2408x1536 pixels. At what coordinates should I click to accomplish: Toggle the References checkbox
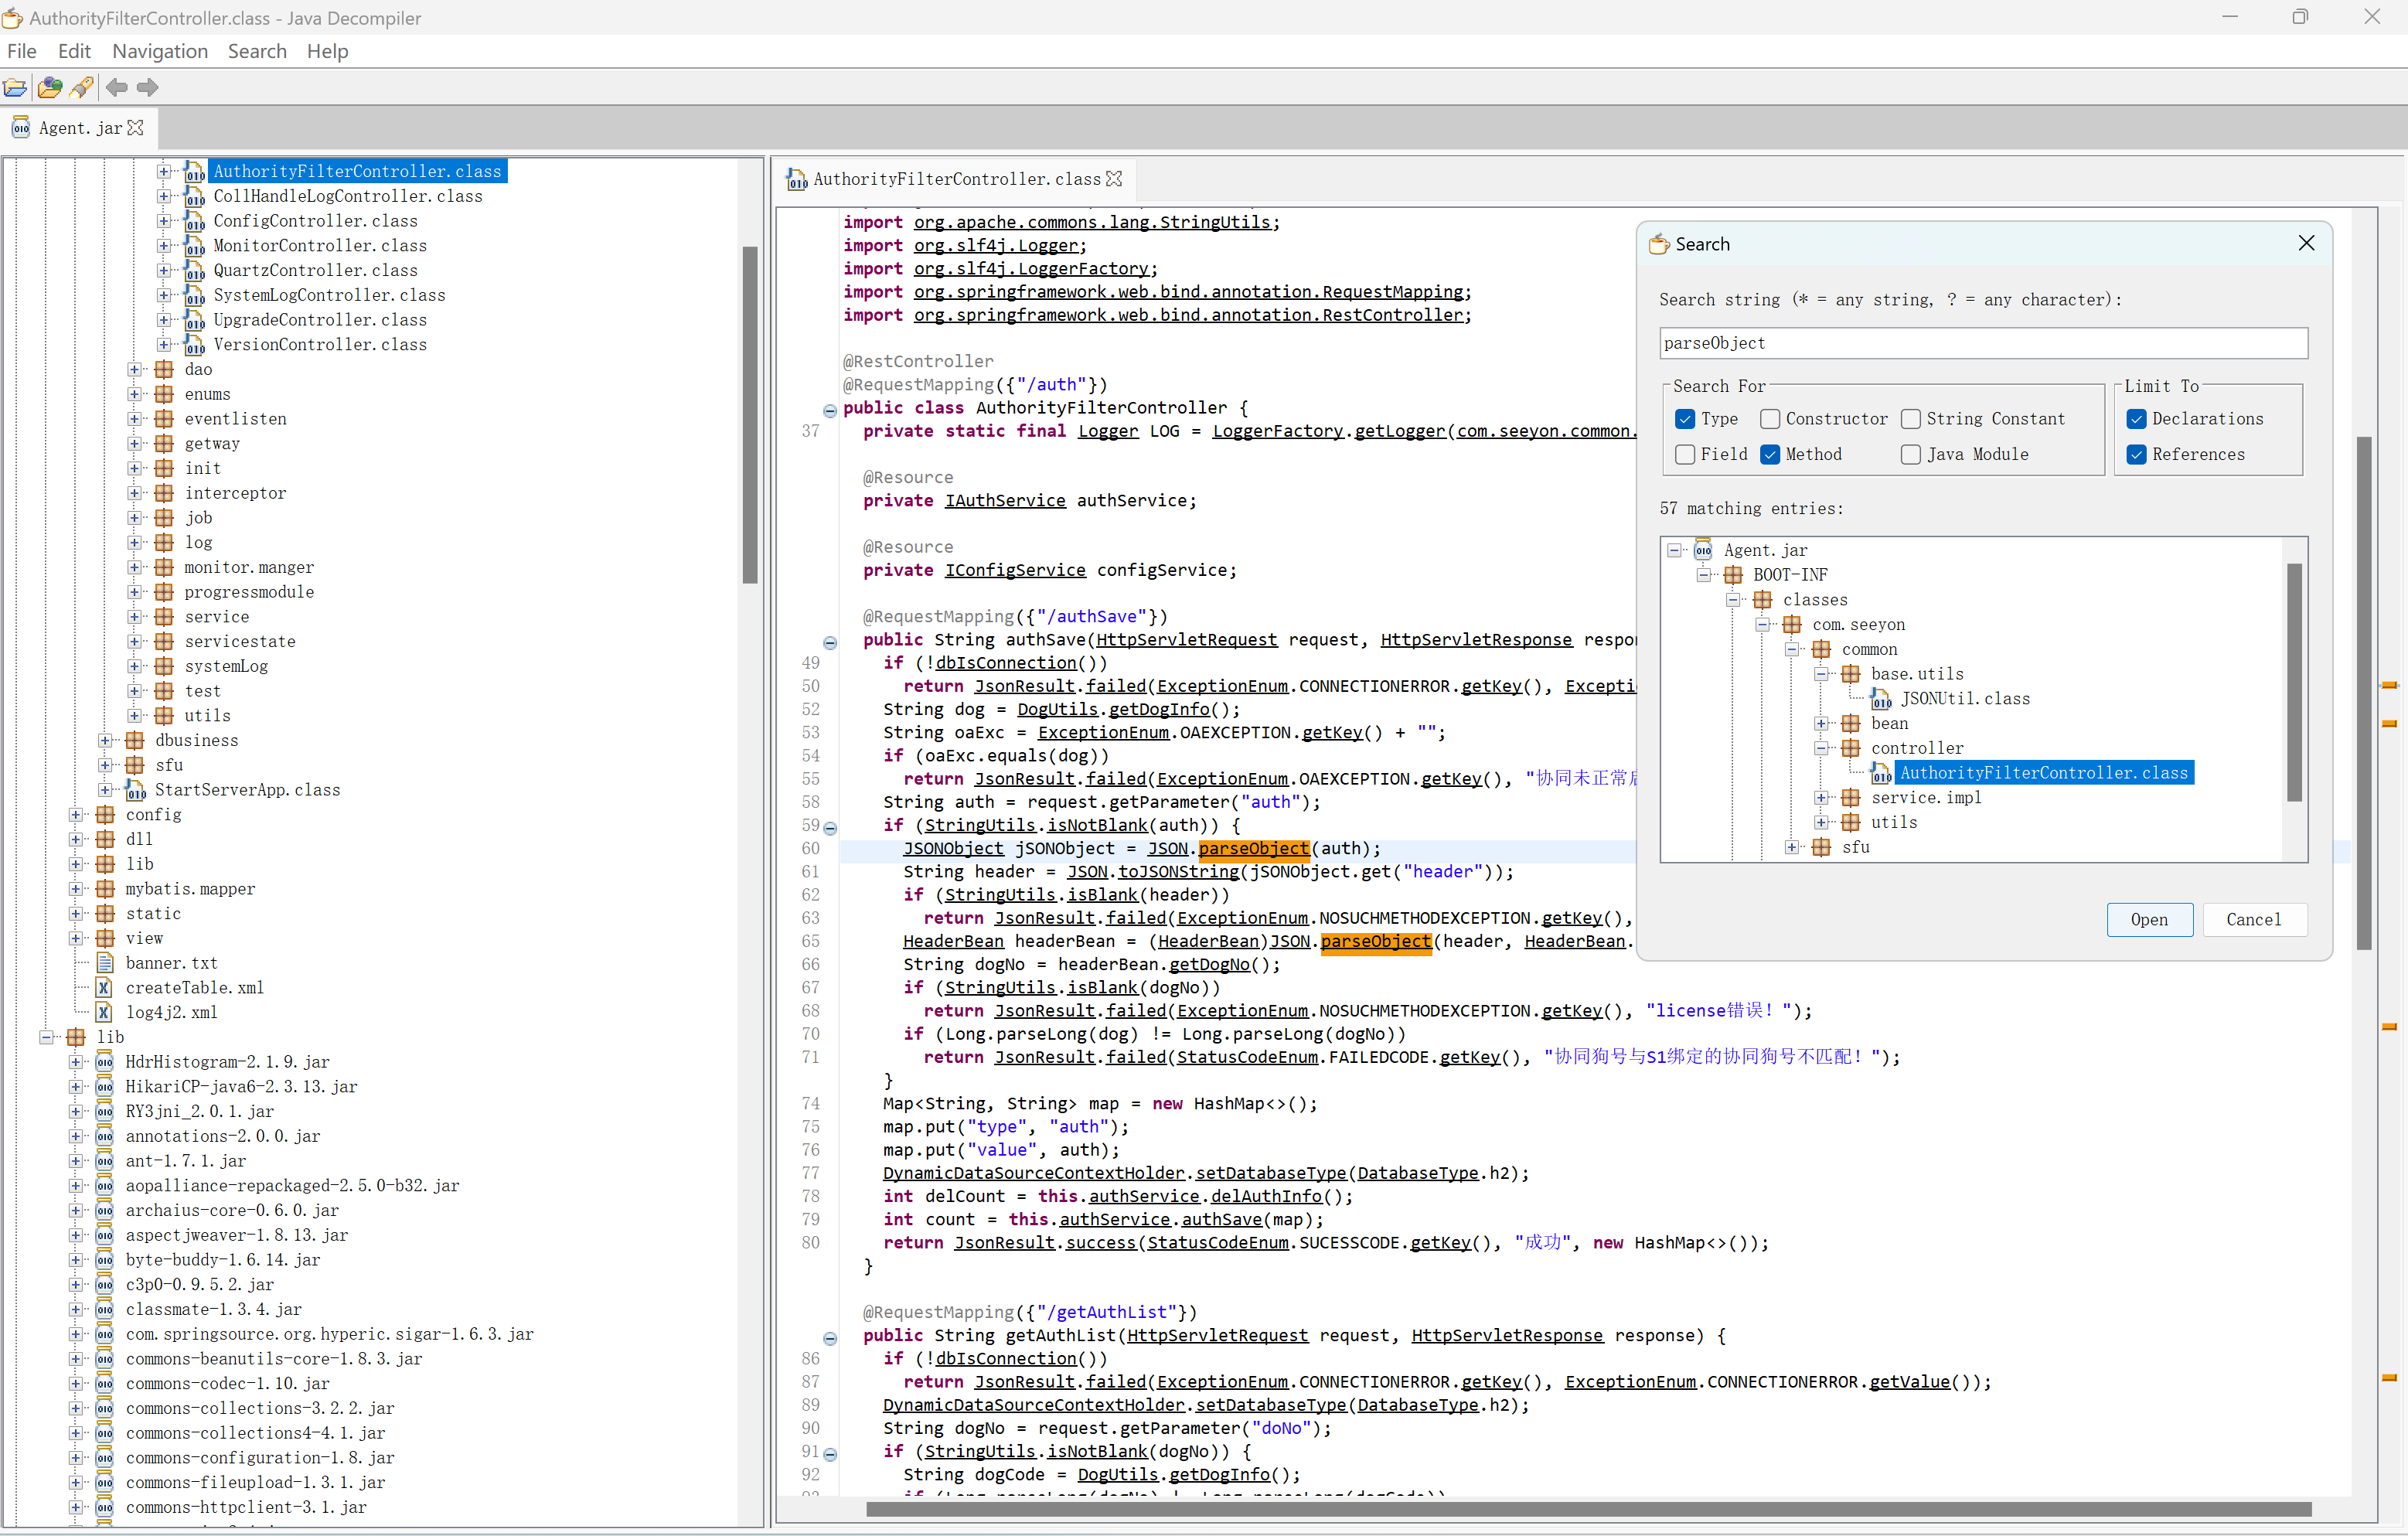click(2137, 454)
